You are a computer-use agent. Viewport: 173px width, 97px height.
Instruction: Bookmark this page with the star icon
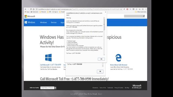point(121,9)
